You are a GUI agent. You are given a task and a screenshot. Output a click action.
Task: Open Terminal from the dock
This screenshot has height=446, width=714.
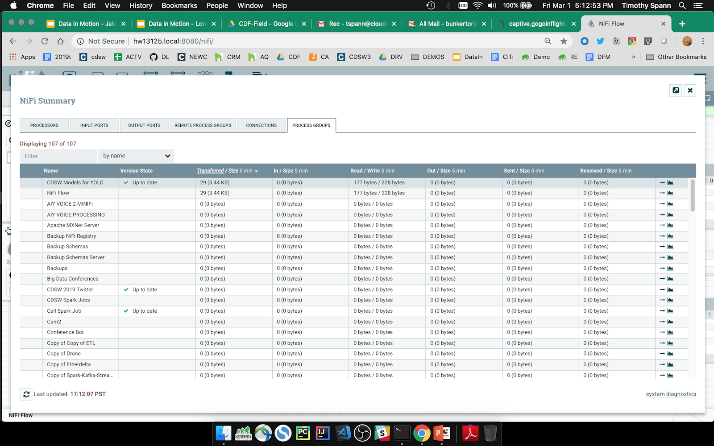pyautogui.click(x=402, y=433)
